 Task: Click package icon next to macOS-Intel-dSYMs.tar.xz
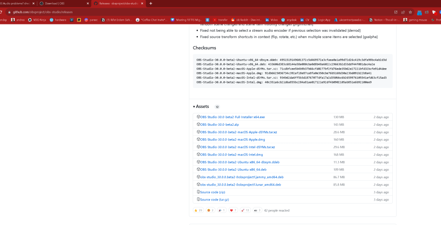coord(198,147)
